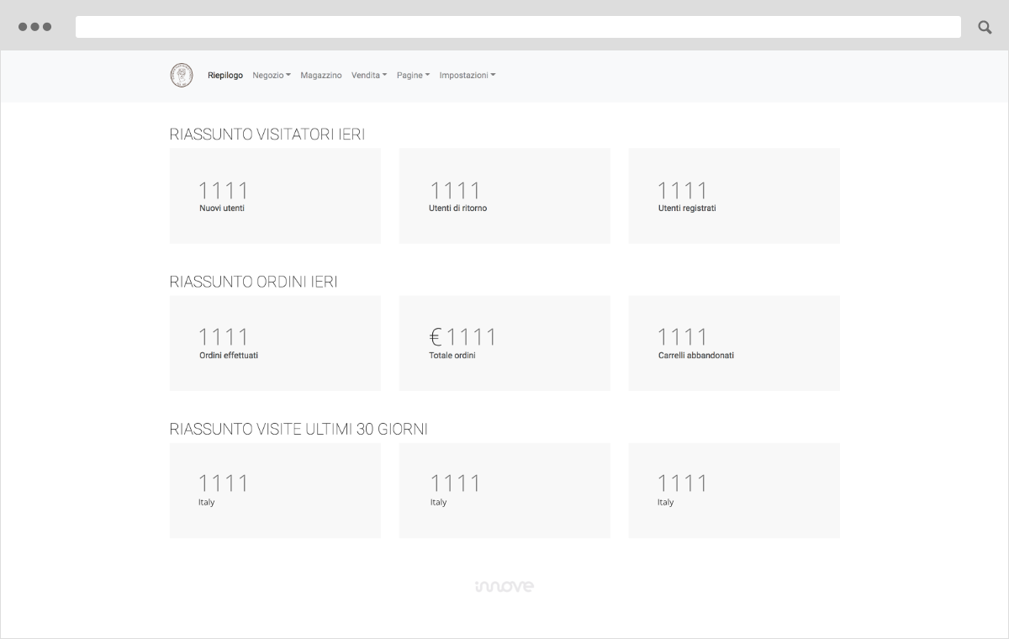The height and width of the screenshot is (639, 1009).
Task: Expand the Vendita dropdown menu
Action: 368,76
